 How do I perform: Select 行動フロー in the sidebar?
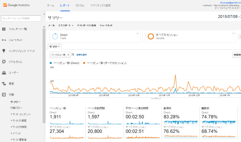point(16,108)
